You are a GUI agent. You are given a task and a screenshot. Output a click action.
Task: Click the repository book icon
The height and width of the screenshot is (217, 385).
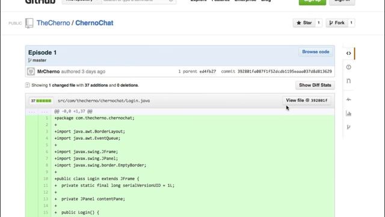[29, 23]
